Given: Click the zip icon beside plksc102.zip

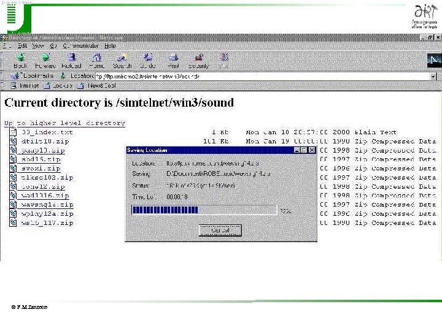Looking at the screenshot, I should [13, 177].
